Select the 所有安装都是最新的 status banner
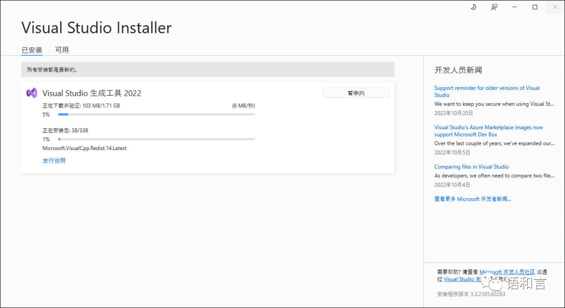Viewport: 565px width, 308px height. click(x=208, y=70)
